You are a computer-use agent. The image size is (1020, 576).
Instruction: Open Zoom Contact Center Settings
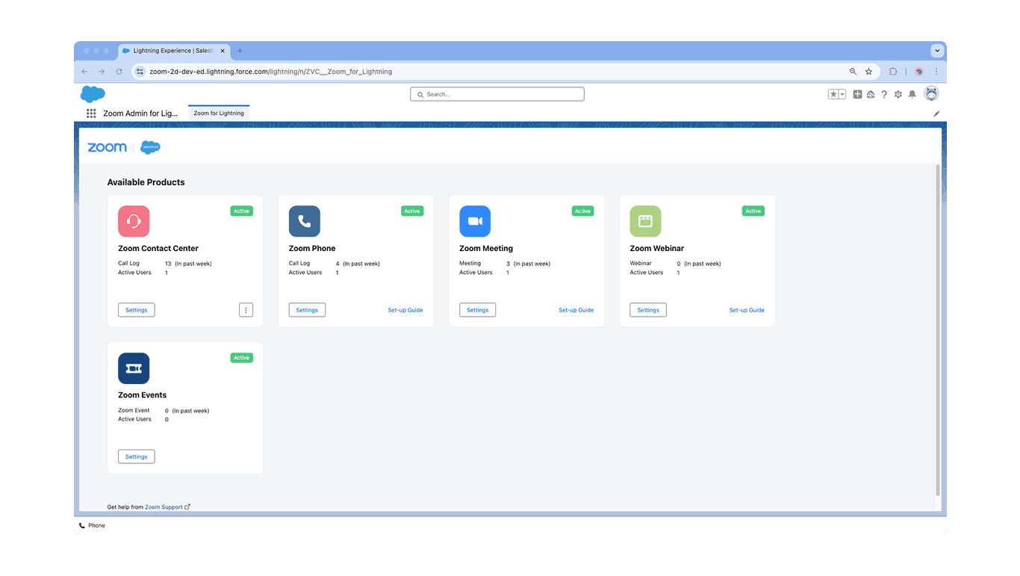(136, 310)
